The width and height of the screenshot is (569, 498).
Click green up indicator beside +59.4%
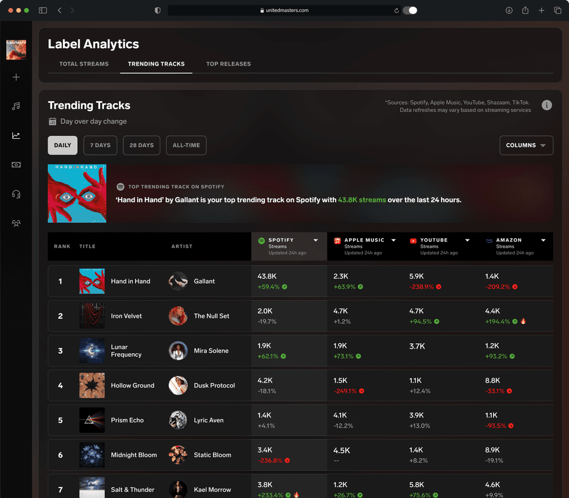coord(284,286)
